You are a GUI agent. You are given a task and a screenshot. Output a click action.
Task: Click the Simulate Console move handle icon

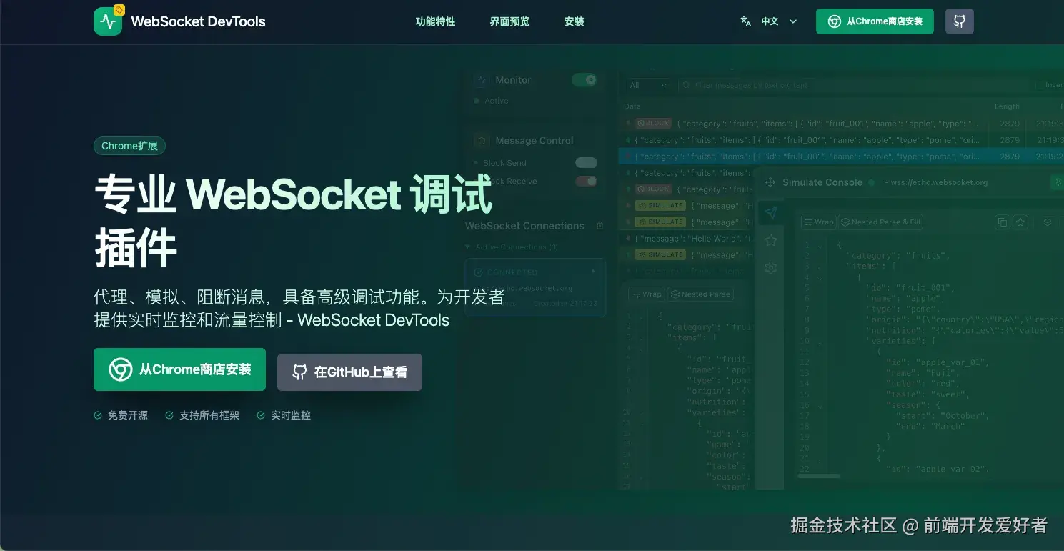coord(770,182)
